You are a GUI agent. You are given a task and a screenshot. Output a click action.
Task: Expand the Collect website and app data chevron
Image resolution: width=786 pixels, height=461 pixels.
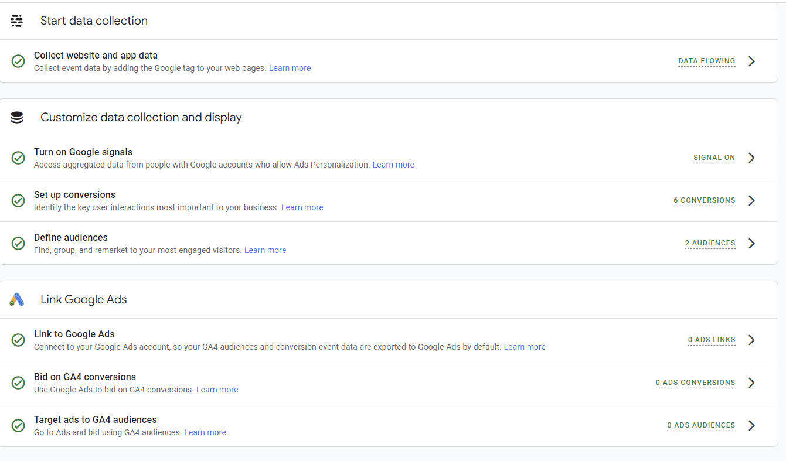coord(751,61)
